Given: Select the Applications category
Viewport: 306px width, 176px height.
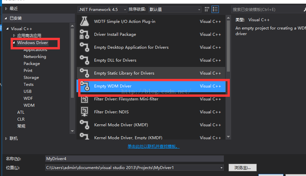Looking at the screenshot, I should click(35, 50).
